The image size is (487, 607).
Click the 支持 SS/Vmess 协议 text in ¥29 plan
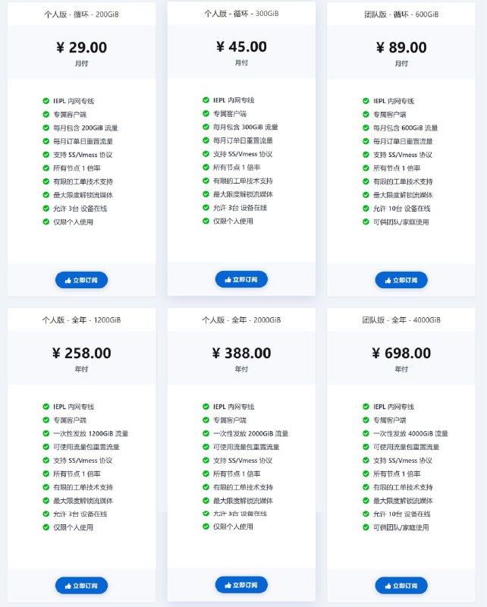tap(83, 155)
